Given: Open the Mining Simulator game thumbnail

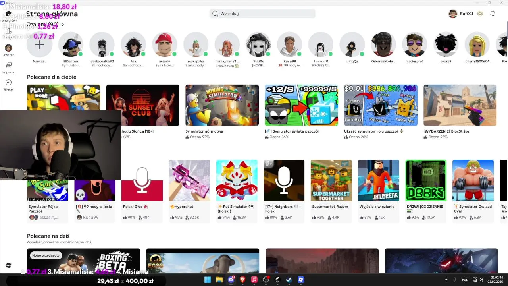Looking at the screenshot, I should 222,105.
